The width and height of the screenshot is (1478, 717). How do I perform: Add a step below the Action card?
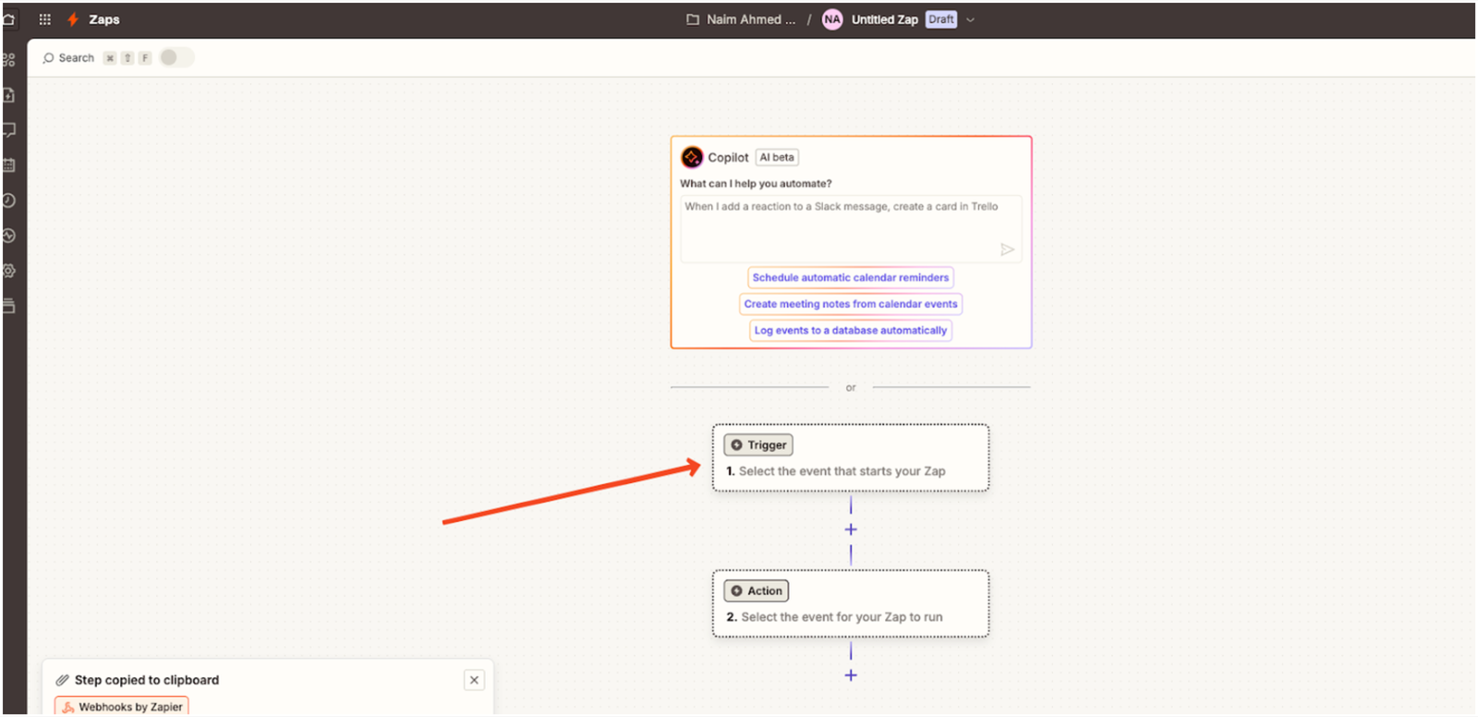[851, 675]
